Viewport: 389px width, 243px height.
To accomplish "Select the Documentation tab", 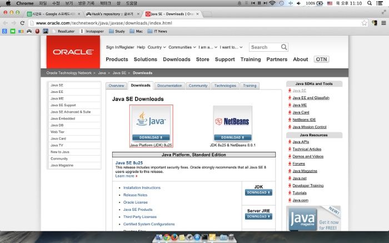I will pos(169,86).
